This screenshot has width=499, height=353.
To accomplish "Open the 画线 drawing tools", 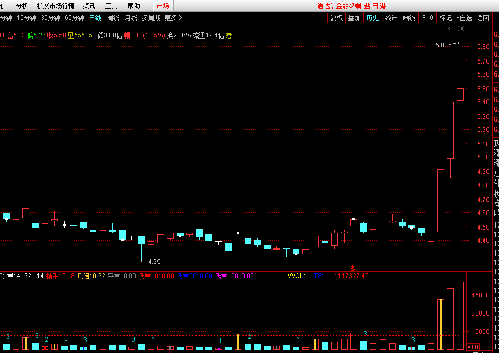I will pyautogui.click(x=409, y=18).
